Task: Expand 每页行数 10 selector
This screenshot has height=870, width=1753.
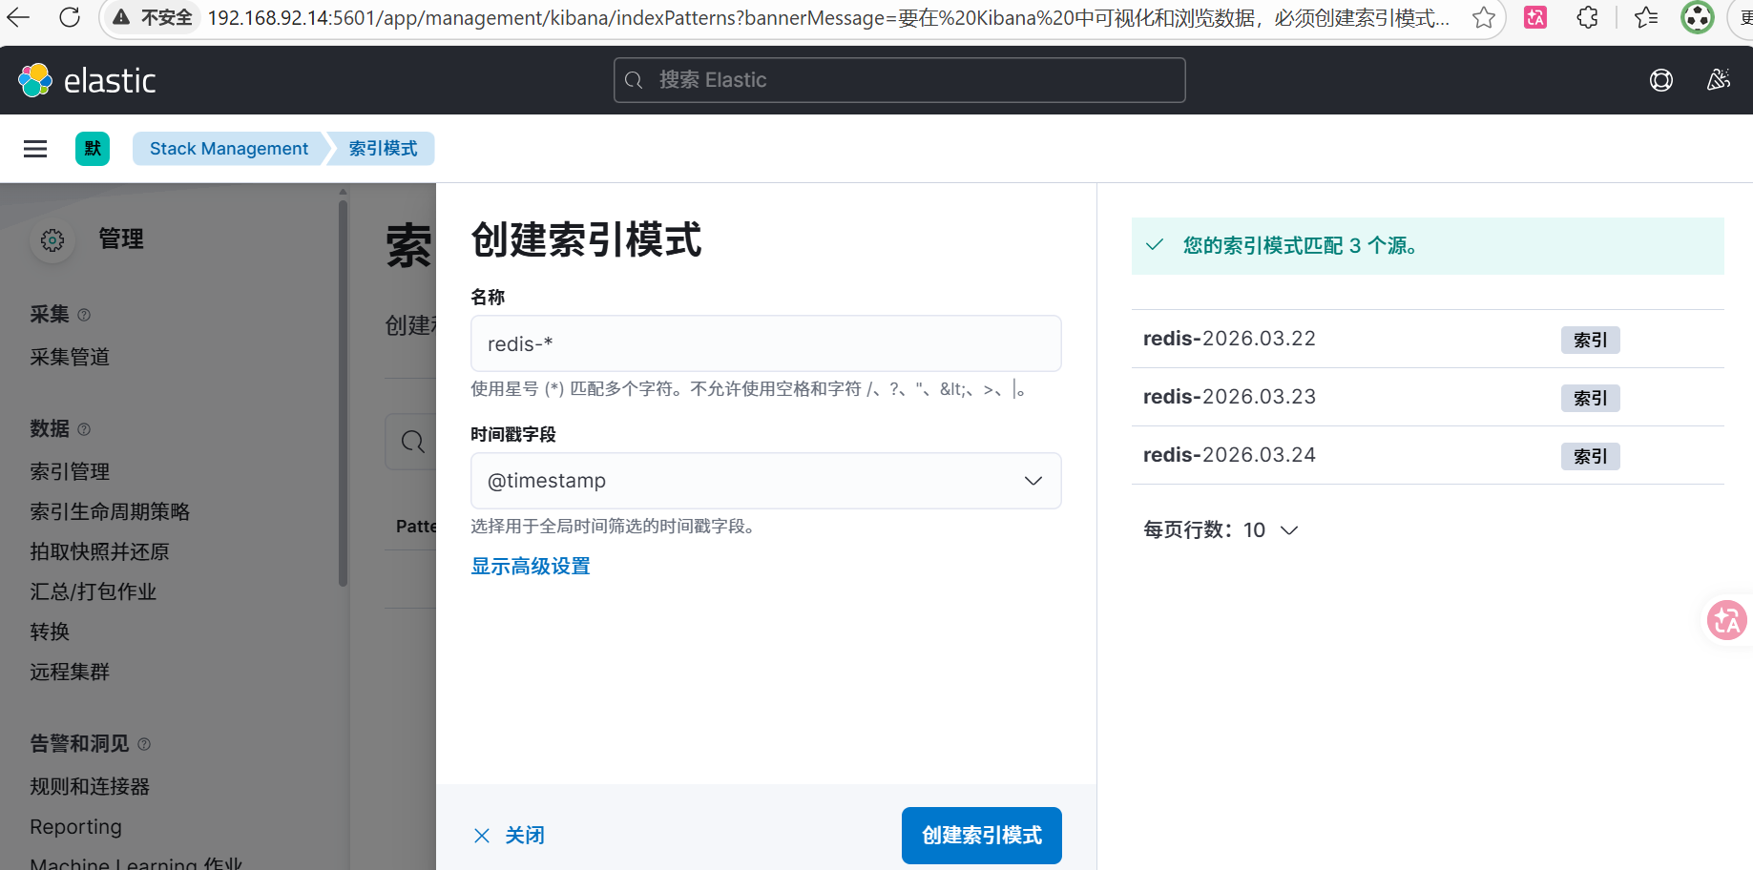Action: pyautogui.click(x=1221, y=529)
